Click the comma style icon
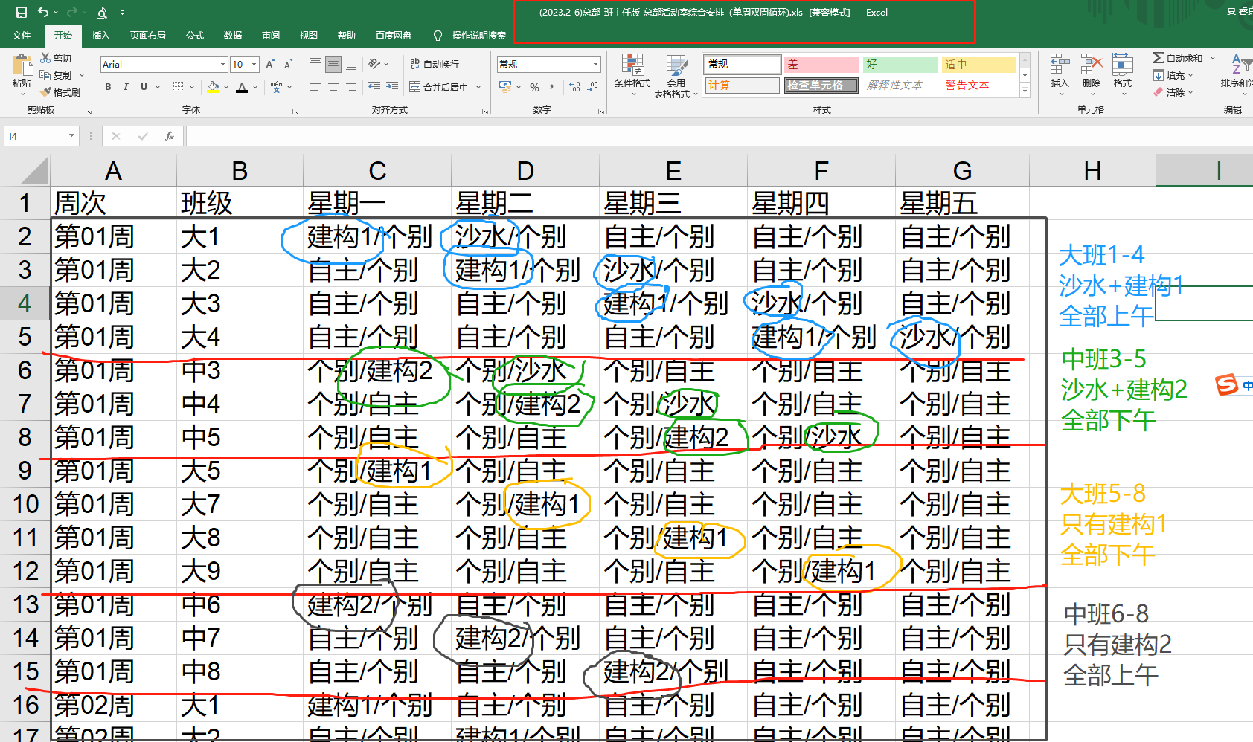 click(x=551, y=87)
